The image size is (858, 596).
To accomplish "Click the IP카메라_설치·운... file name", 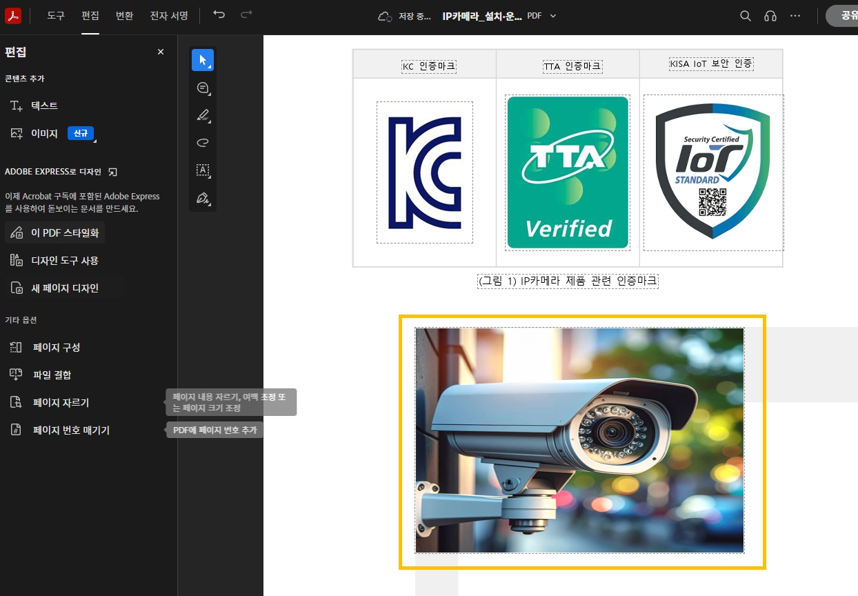I will 482,15.
